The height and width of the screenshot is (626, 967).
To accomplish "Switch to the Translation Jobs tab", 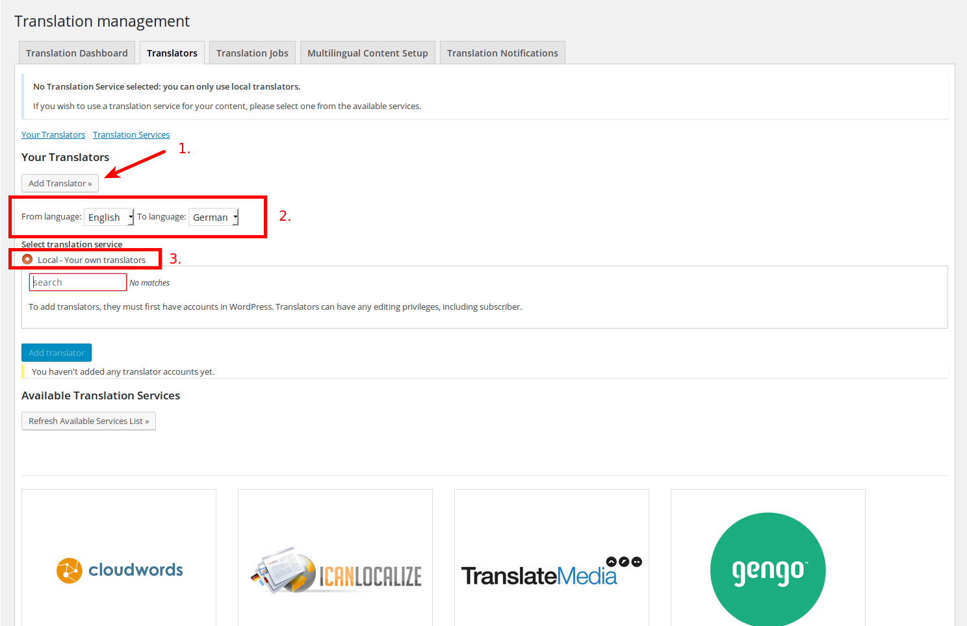I will (x=252, y=53).
